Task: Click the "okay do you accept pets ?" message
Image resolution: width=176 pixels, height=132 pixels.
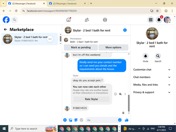Action: (x=88, y=80)
